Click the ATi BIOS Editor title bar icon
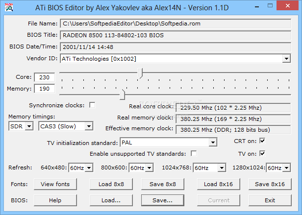Viewport: 302px width, 215px height. pyautogui.click(x=9, y=7)
